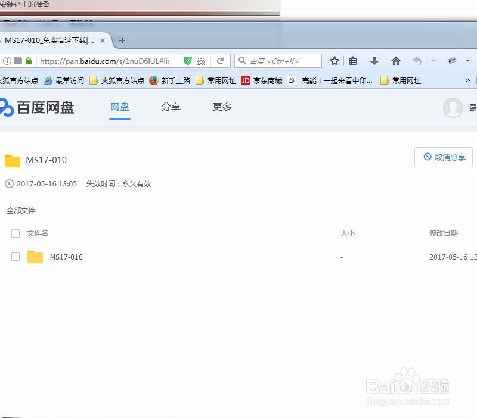Click the Firefox home button
The width and height of the screenshot is (477, 418).
(395, 61)
